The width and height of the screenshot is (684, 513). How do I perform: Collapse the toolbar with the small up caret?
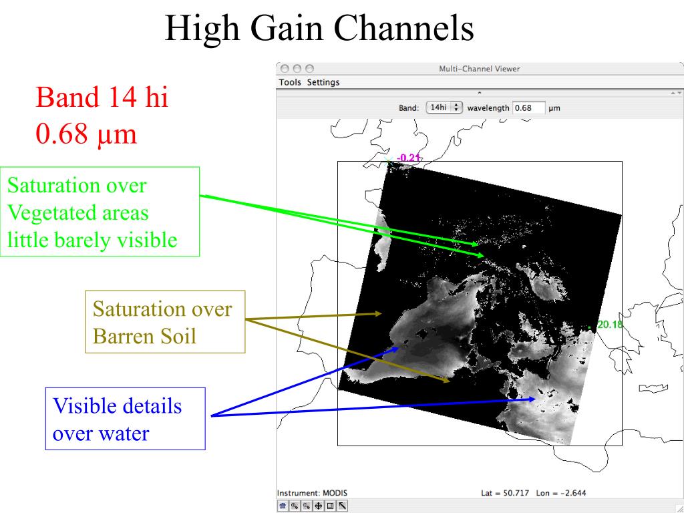click(480, 92)
